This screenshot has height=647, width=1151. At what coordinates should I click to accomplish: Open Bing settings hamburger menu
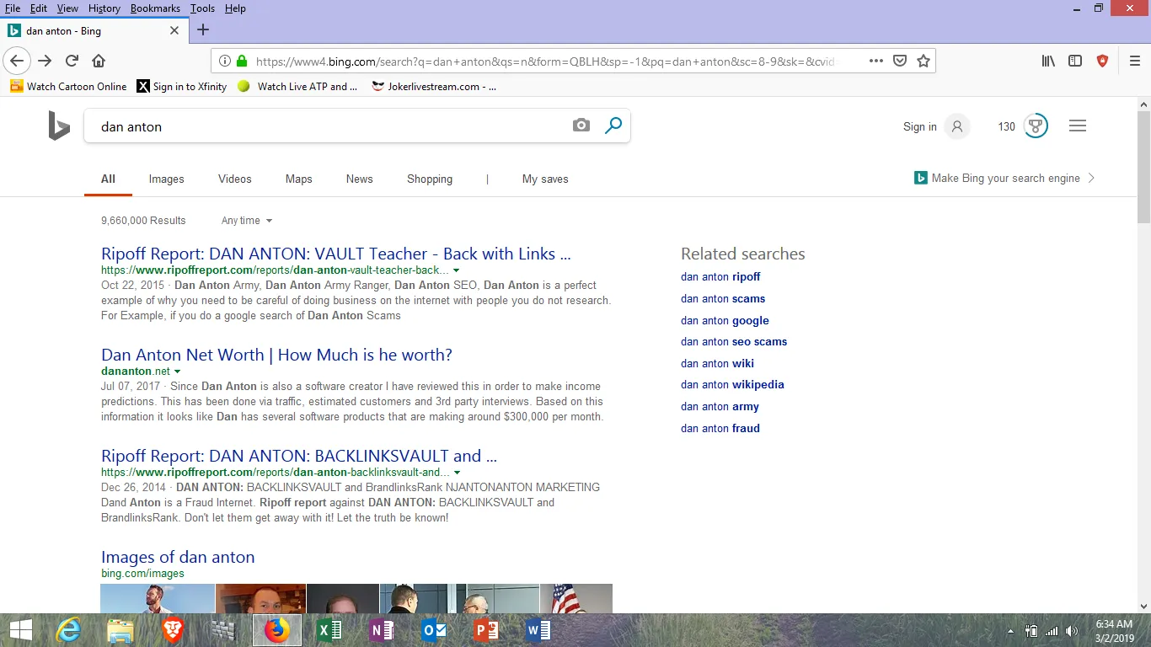[1078, 126]
